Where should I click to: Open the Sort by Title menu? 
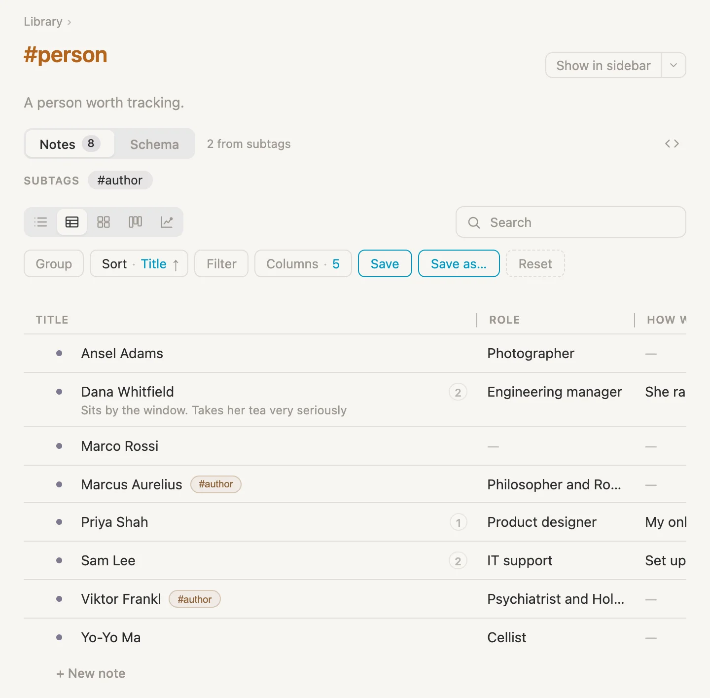pyautogui.click(x=139, y=263)
